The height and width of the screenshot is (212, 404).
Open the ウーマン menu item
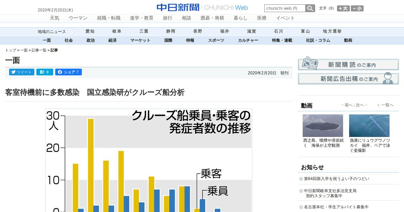click(78, 18)
